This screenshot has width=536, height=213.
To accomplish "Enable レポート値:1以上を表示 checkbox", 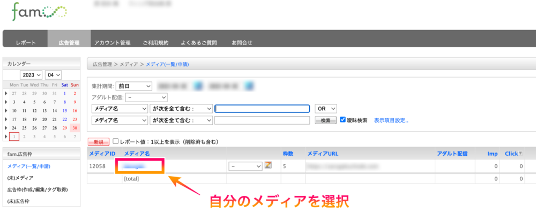I will (116, 141).
